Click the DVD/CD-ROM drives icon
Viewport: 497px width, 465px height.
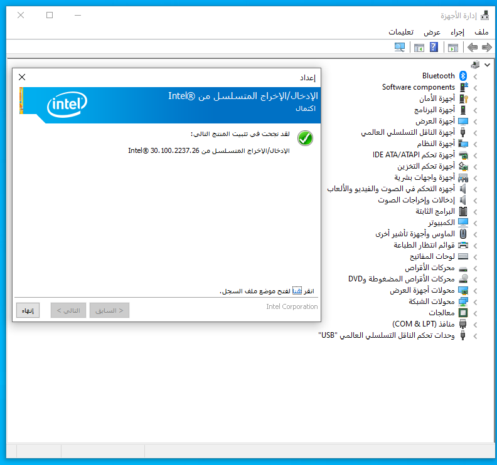(463, 279)
